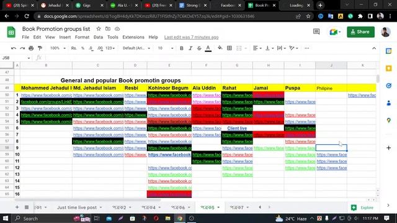Select column J header
Image resolution: width=397 pixels, height=223 pixels.
[x=331, y=65]
